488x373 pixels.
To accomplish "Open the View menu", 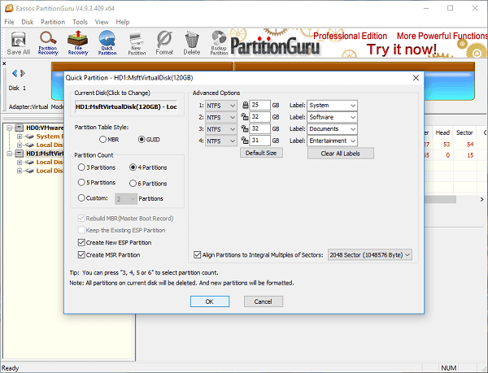I will 102,22.
